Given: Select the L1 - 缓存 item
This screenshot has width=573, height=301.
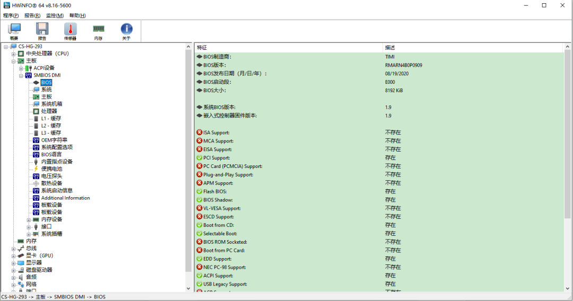Looking at the screenshot, I should (x=51, y=118).
